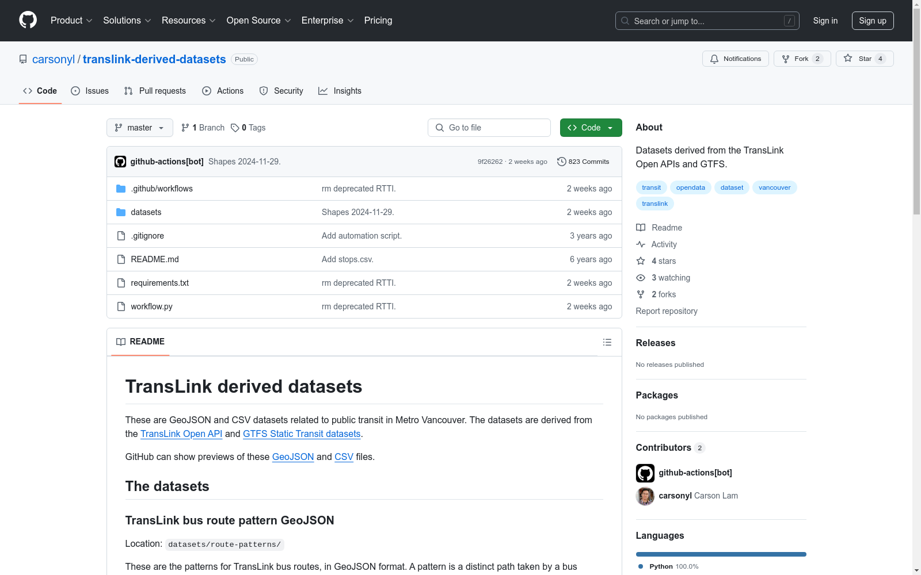The image size is (921, 575).
Task: Click the opendata topic tag
Action: pyautogui.click(x=691, y=187)
